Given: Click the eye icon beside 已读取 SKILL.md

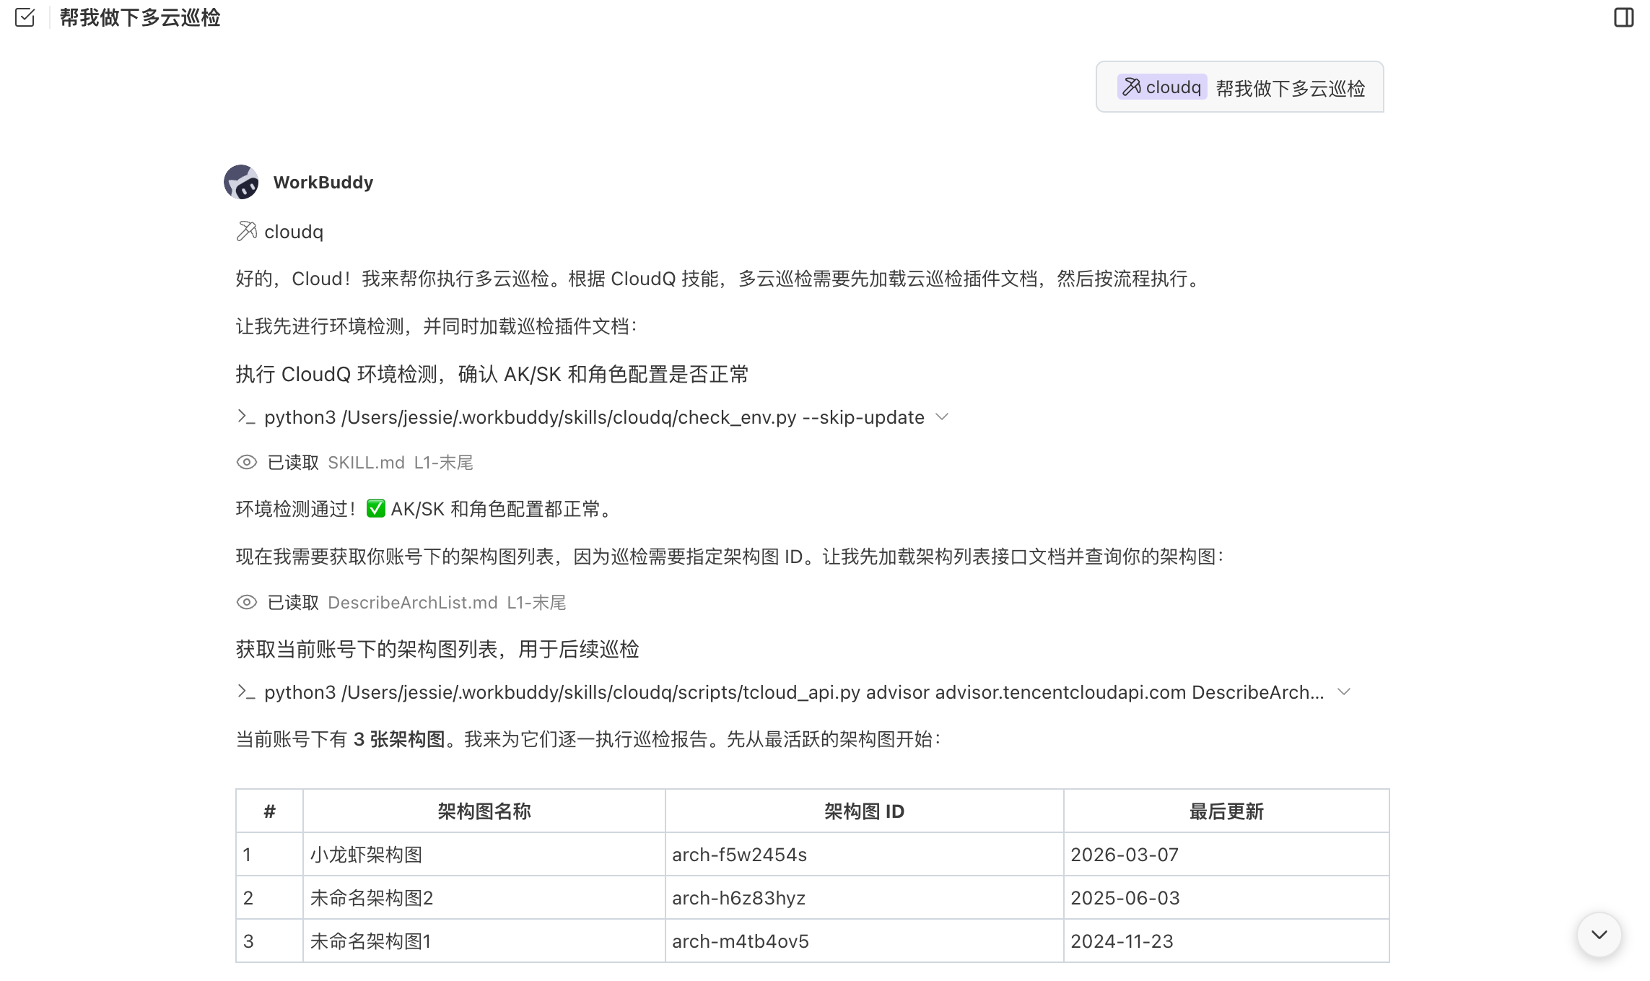Looking at the screenshot, I should click(246, 462).
